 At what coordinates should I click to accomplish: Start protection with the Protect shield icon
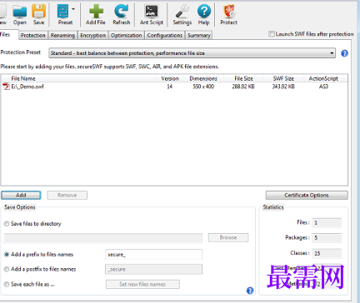pos(228,15)
